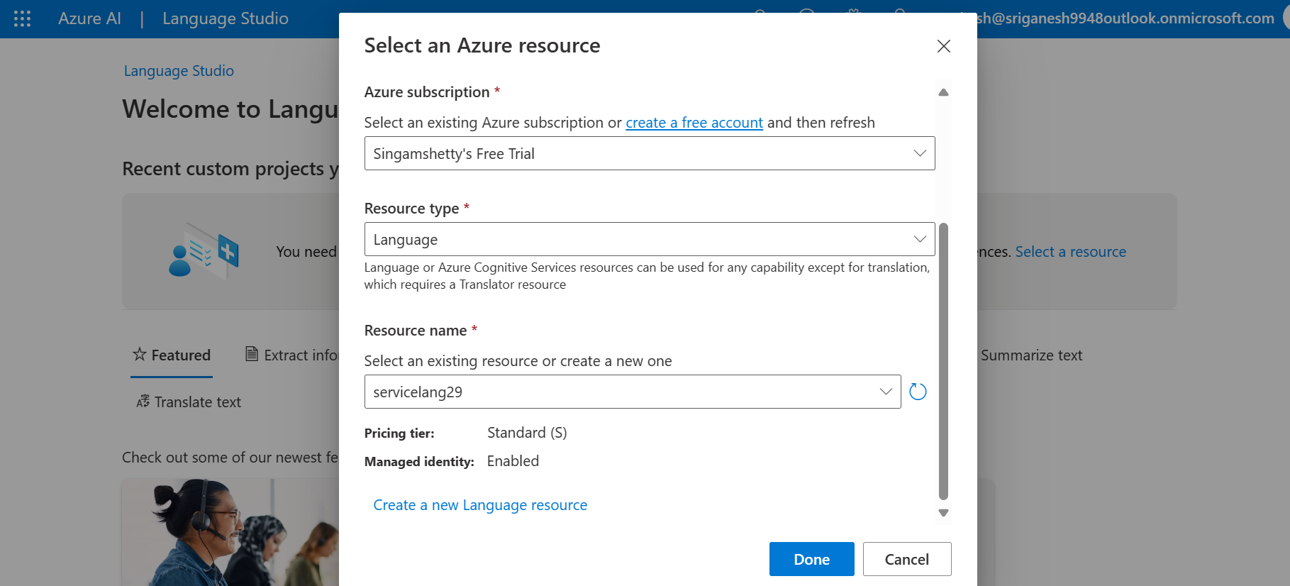Click the Azure AI header link

pos(89,18)
